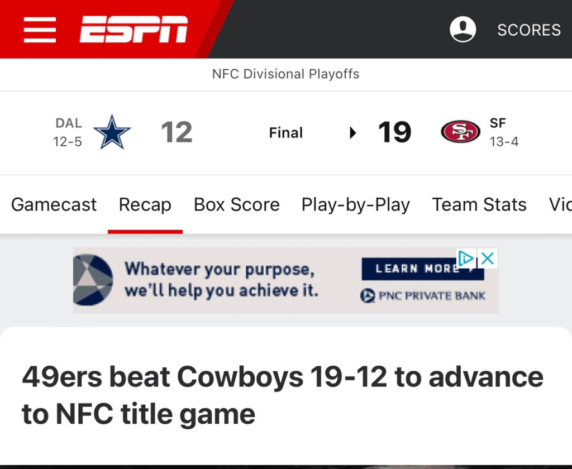Click the Learn More ad button
The height and width of the screenshot is (469, 572).
416,269
